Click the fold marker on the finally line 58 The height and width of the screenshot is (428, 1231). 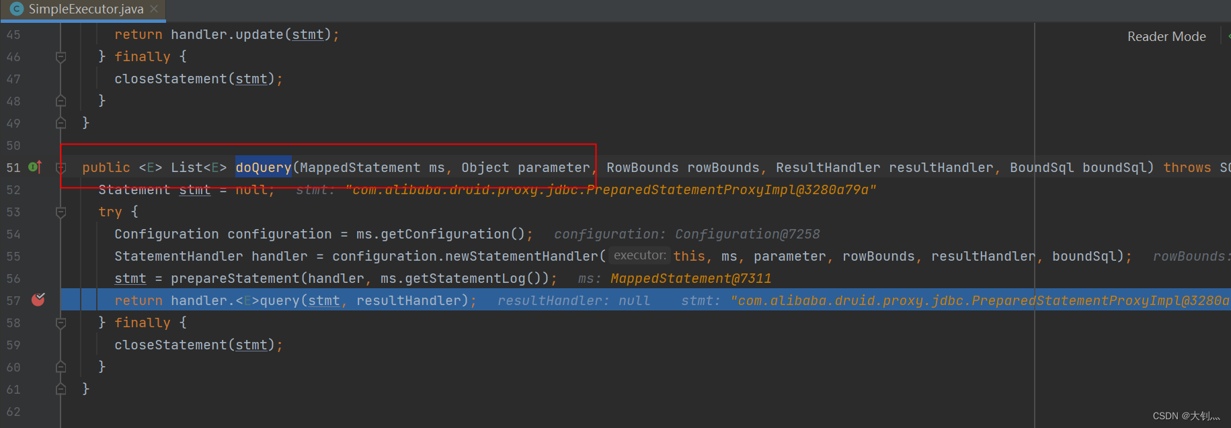pos(61,323)
